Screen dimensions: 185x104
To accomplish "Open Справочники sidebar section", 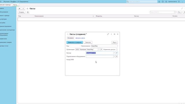I will click(3, 39).
